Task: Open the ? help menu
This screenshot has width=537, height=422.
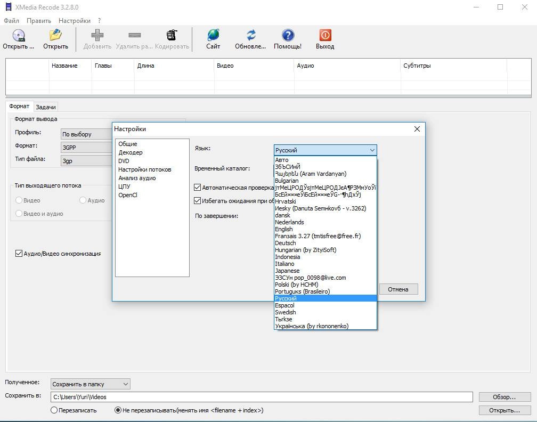Action: pos(99,21)
